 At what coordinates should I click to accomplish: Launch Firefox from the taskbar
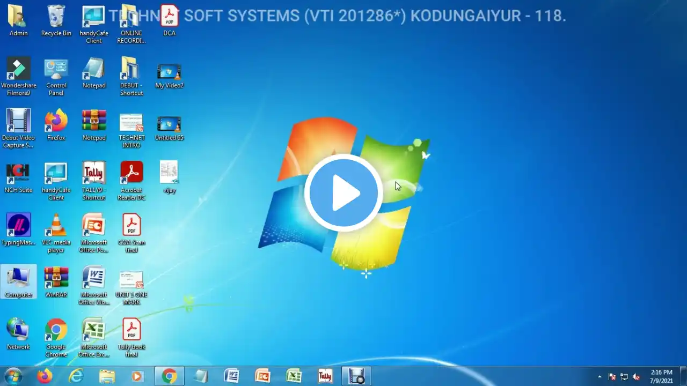tap(45, 376)
